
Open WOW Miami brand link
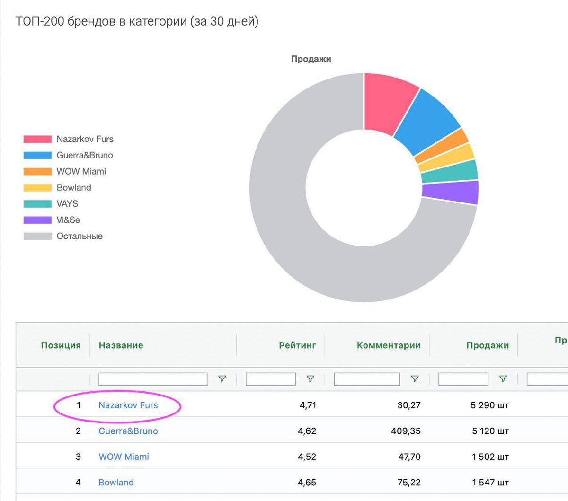(x=124, y=457)
